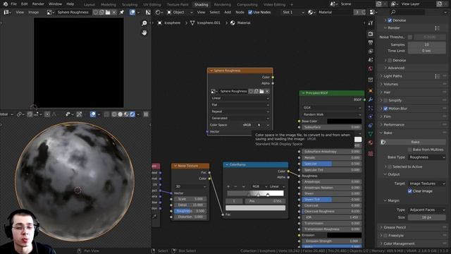451x254 pixels.
Task: Click the Samples value field
Action: 427,44
